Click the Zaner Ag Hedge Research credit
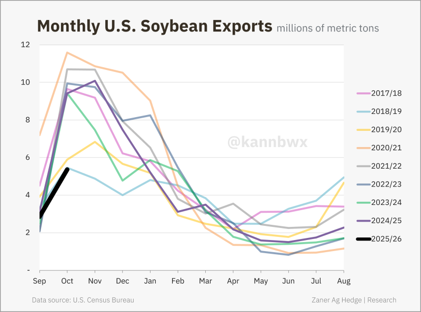421x312 pixels. [x=353, y=300]
